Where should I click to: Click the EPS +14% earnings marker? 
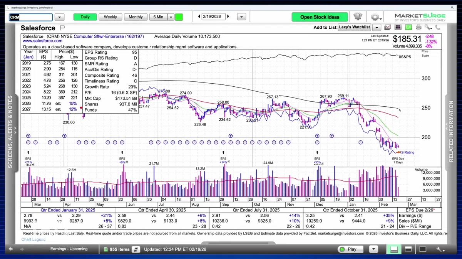pos(223,160)
